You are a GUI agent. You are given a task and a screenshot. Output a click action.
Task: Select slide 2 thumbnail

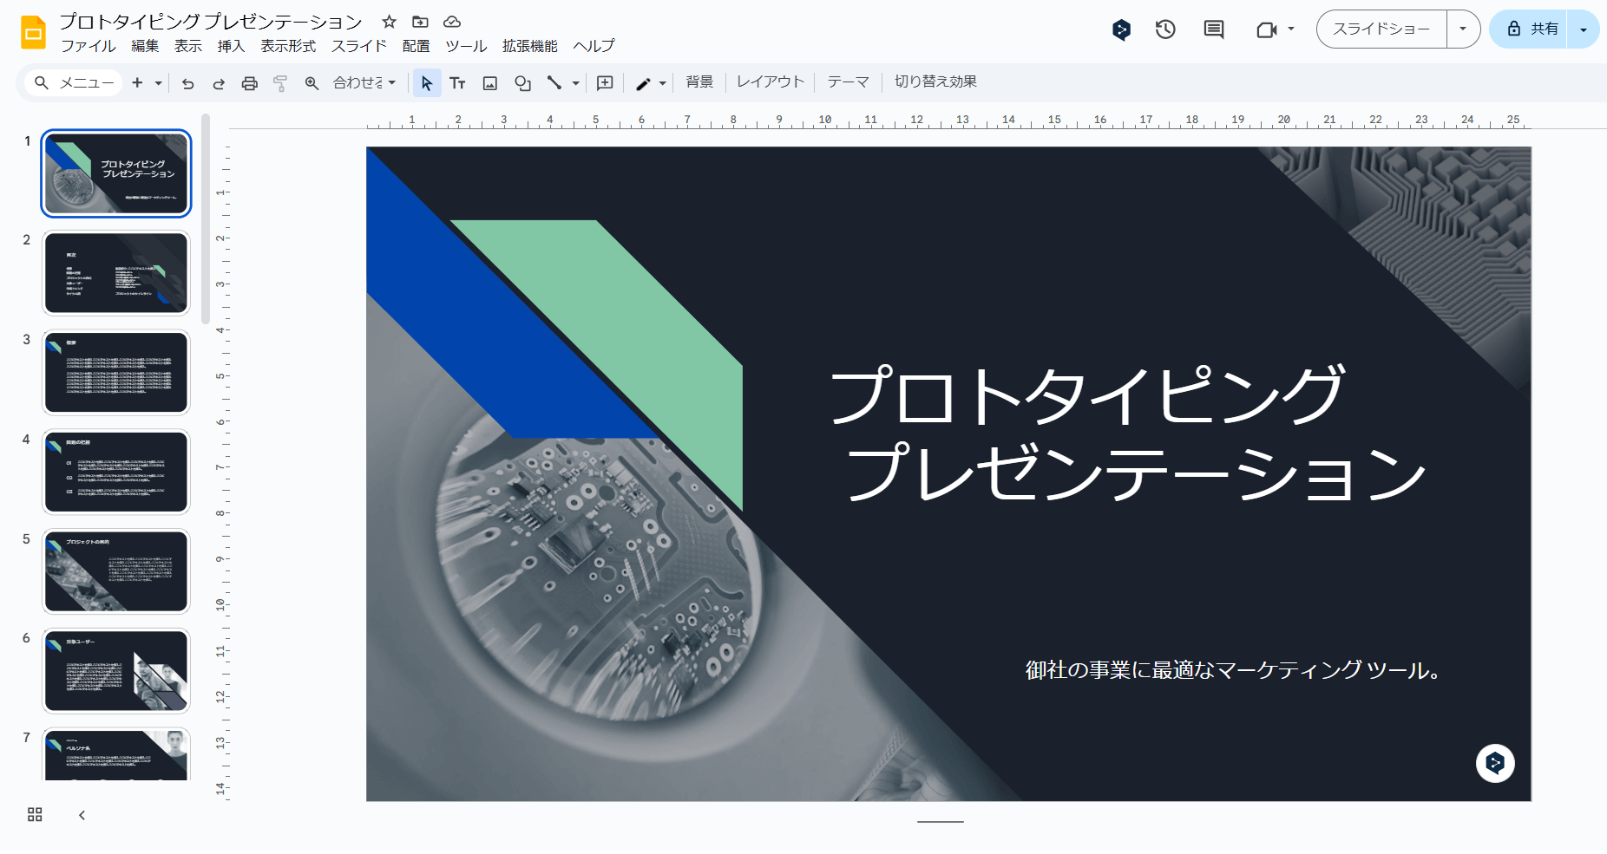click(116, 273)
